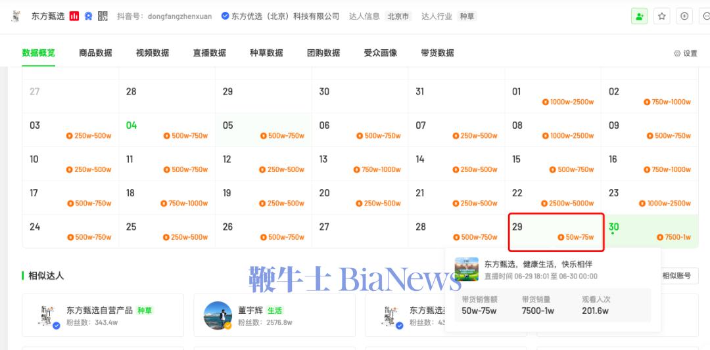Open the 东方甄选自营产品 creator card
The image size is (710, 350).
tap(103, 315)
